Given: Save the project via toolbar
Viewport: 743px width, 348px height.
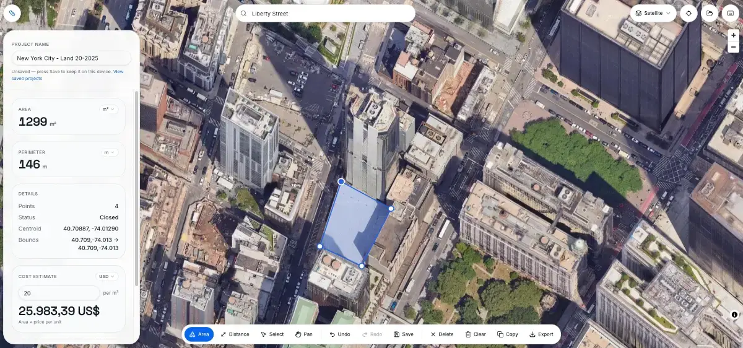Looking at the screenshot, I should 404,334.
